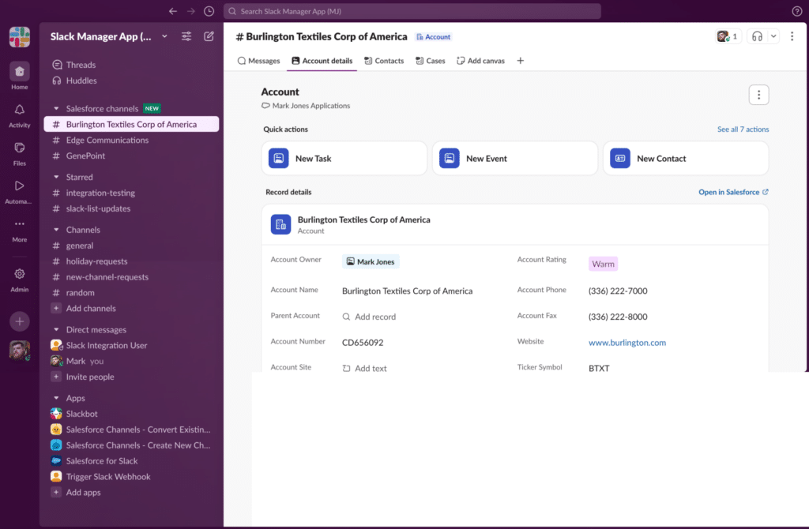Open Account card three-dot menu
This screenshot has height=529, width=809.
758,95
